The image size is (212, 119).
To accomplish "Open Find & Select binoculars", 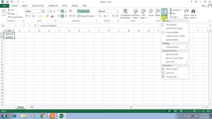I will 193,14.
